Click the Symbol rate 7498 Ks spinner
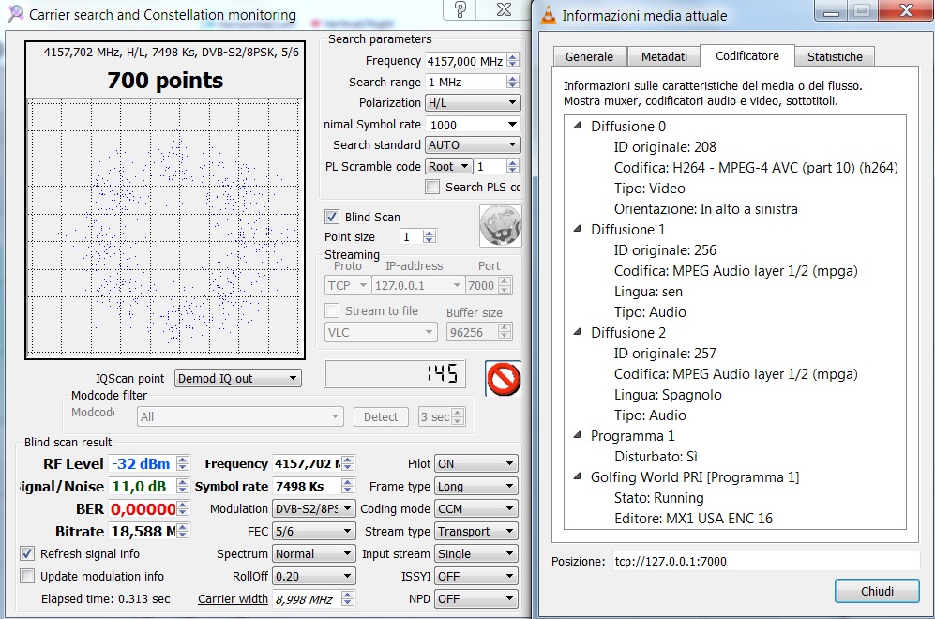The height and width of the screenshot is (619, 935). (348, 486)
